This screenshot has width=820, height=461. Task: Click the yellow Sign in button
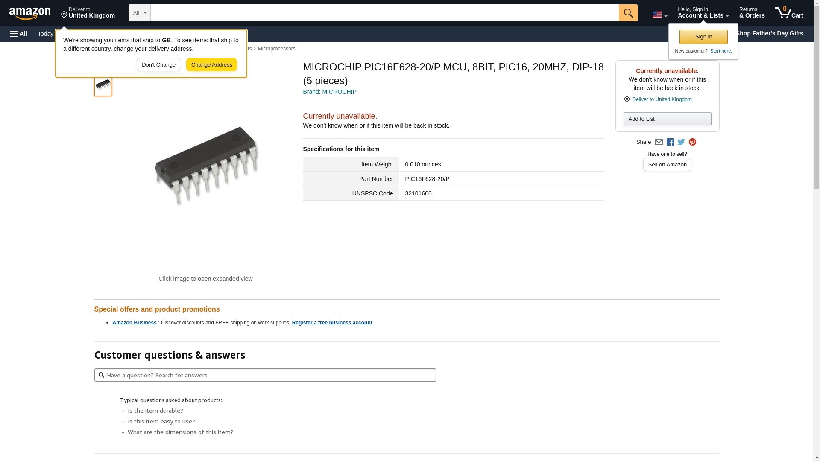[703, 37]
